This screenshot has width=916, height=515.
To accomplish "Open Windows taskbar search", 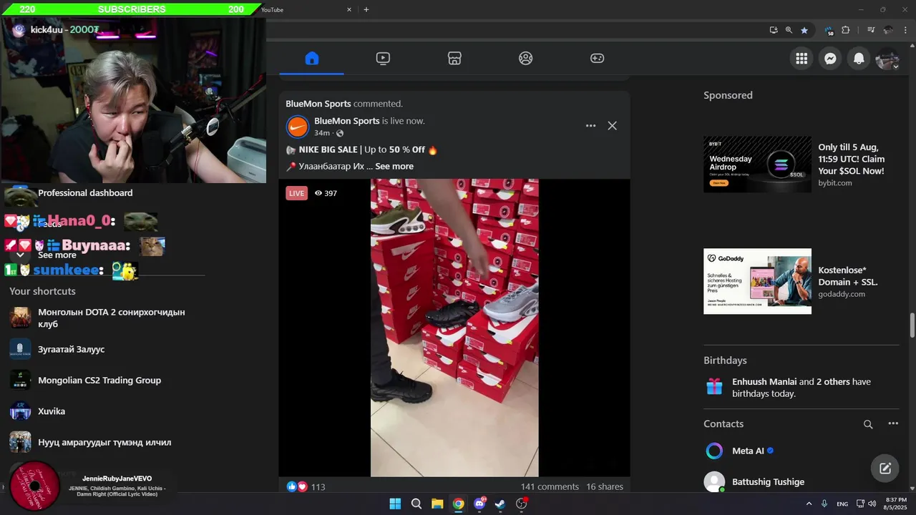I will [x=416, y=504].
